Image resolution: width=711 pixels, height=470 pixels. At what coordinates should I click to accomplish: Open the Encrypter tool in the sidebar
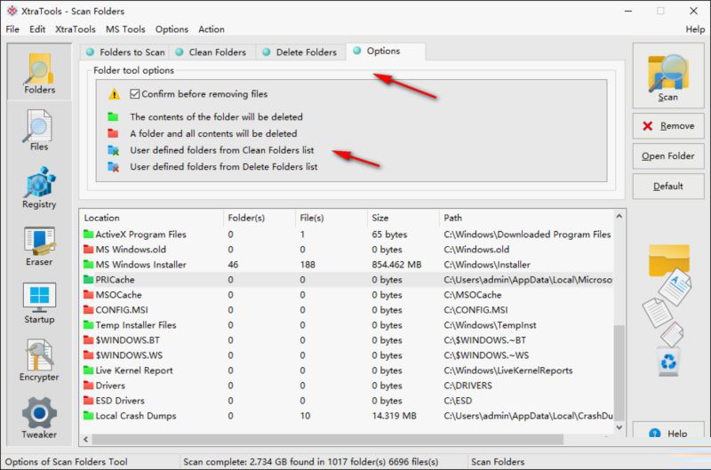pyautogui.click(x=39, y=361)
